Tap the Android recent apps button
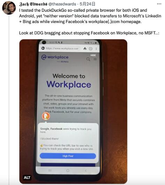This screenshot has height=185, width=165. click(50, 171)
